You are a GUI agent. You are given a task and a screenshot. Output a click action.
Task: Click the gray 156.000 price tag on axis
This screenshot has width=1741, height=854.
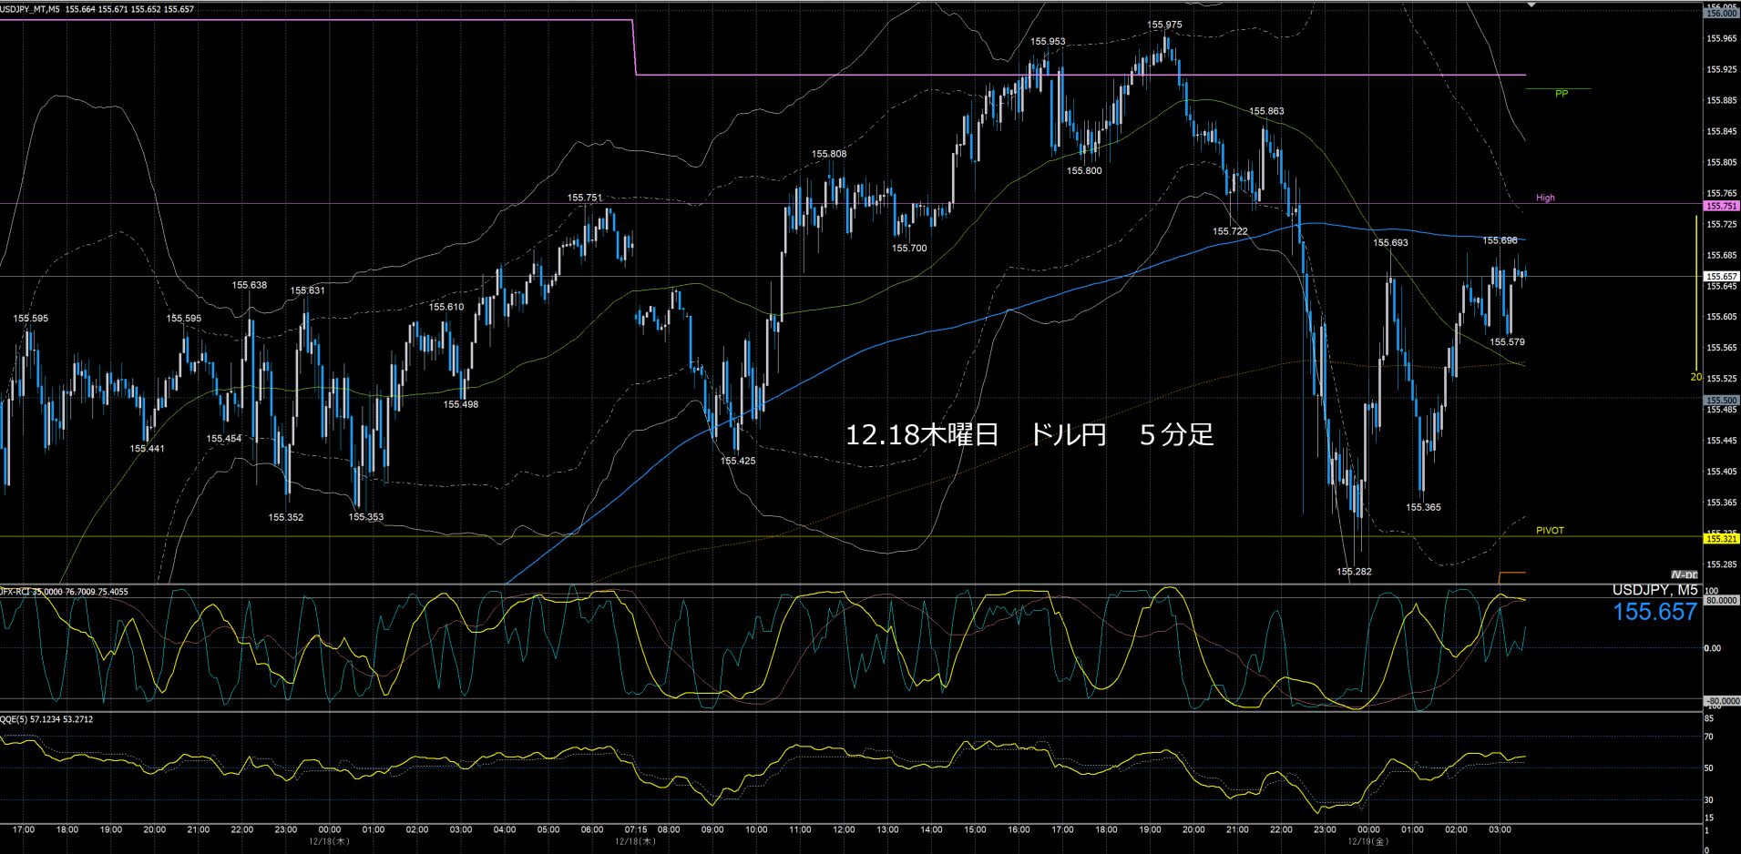(1721, 14)
